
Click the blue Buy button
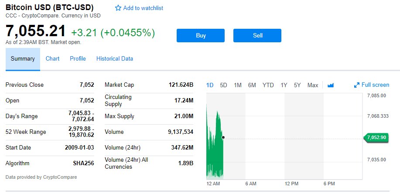pos(201,35)
